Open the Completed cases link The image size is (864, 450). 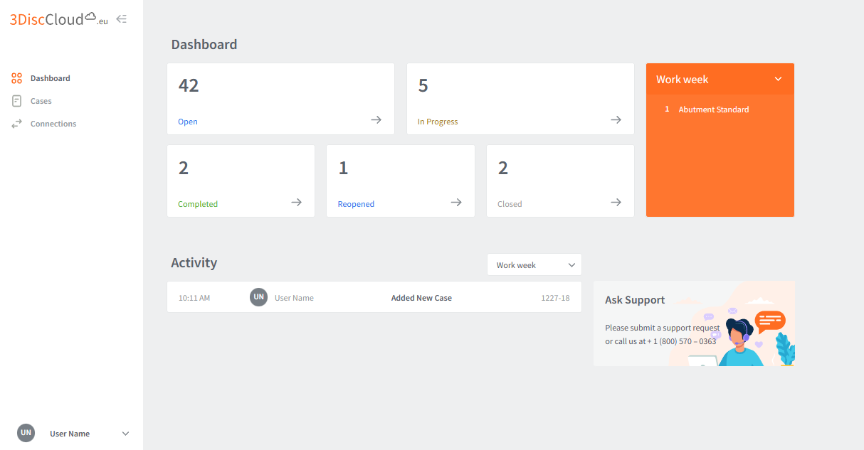198,204
